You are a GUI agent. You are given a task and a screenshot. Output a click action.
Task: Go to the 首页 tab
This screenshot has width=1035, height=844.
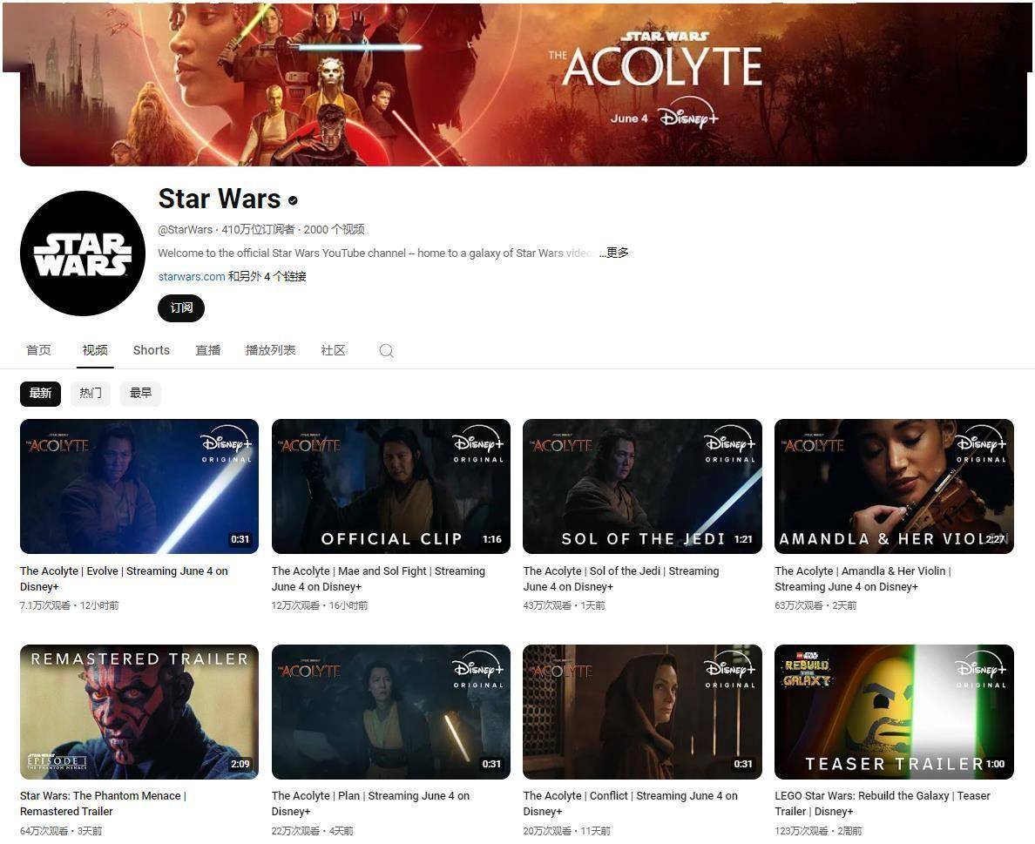pyautogui.click(x=38, y=350)
